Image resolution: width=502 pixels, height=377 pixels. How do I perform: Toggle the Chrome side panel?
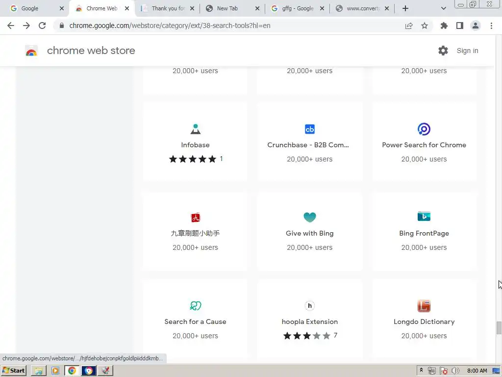(x=460, y=26)
